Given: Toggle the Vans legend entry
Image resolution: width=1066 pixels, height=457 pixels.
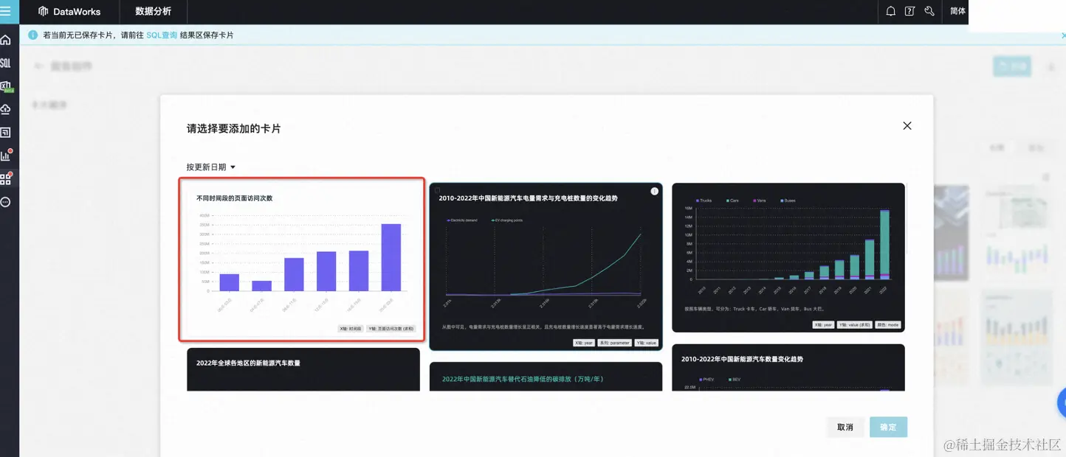Looking at the screenshot, I should 759,200.
